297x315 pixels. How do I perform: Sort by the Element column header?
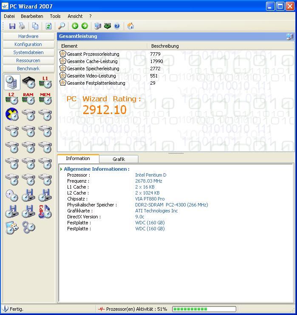click(x=103, y=46)
